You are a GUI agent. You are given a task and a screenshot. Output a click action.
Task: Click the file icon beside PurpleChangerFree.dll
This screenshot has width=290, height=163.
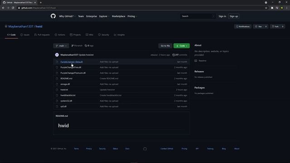click(x=57, y=67)
